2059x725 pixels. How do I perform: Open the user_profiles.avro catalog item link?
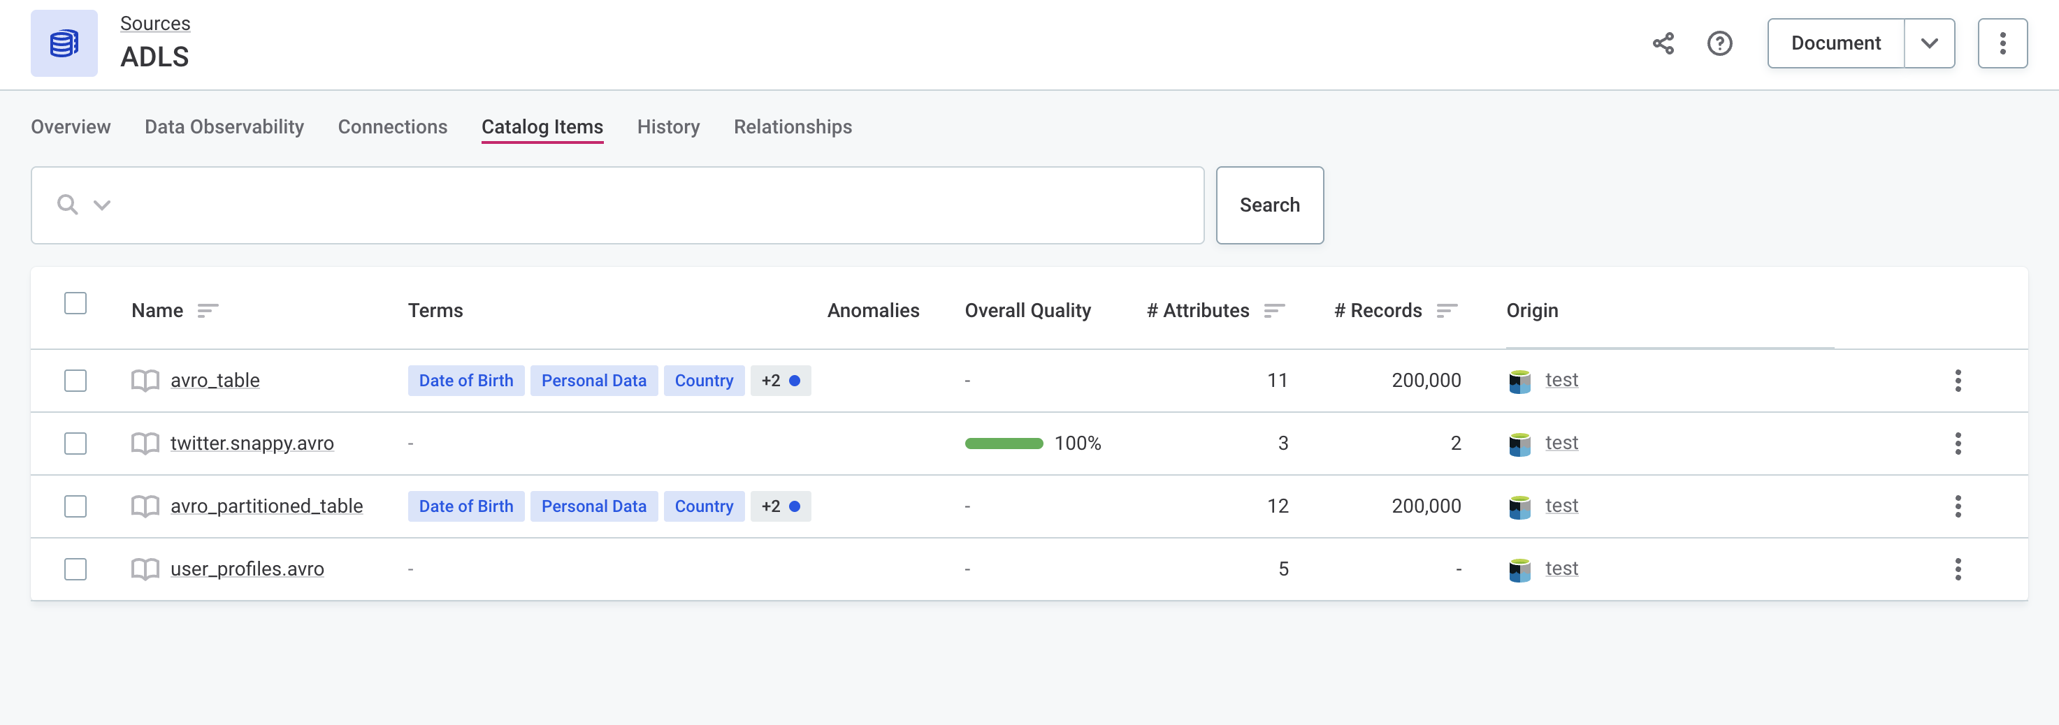click(247, 569)
